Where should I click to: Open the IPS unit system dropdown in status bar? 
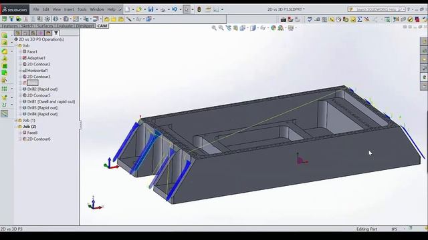404,229
